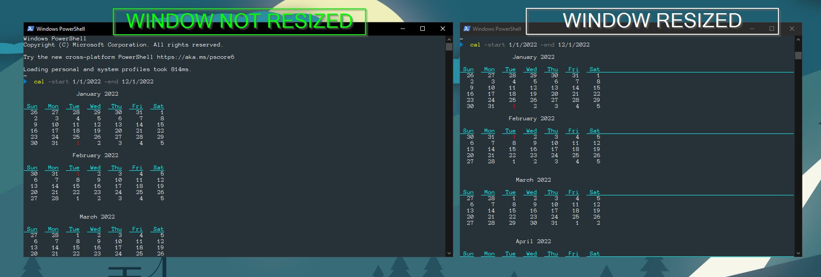Click 'March 2022' heading in right window
The width and height of the screenshot is (821, 277).
(x=533, y=180)
